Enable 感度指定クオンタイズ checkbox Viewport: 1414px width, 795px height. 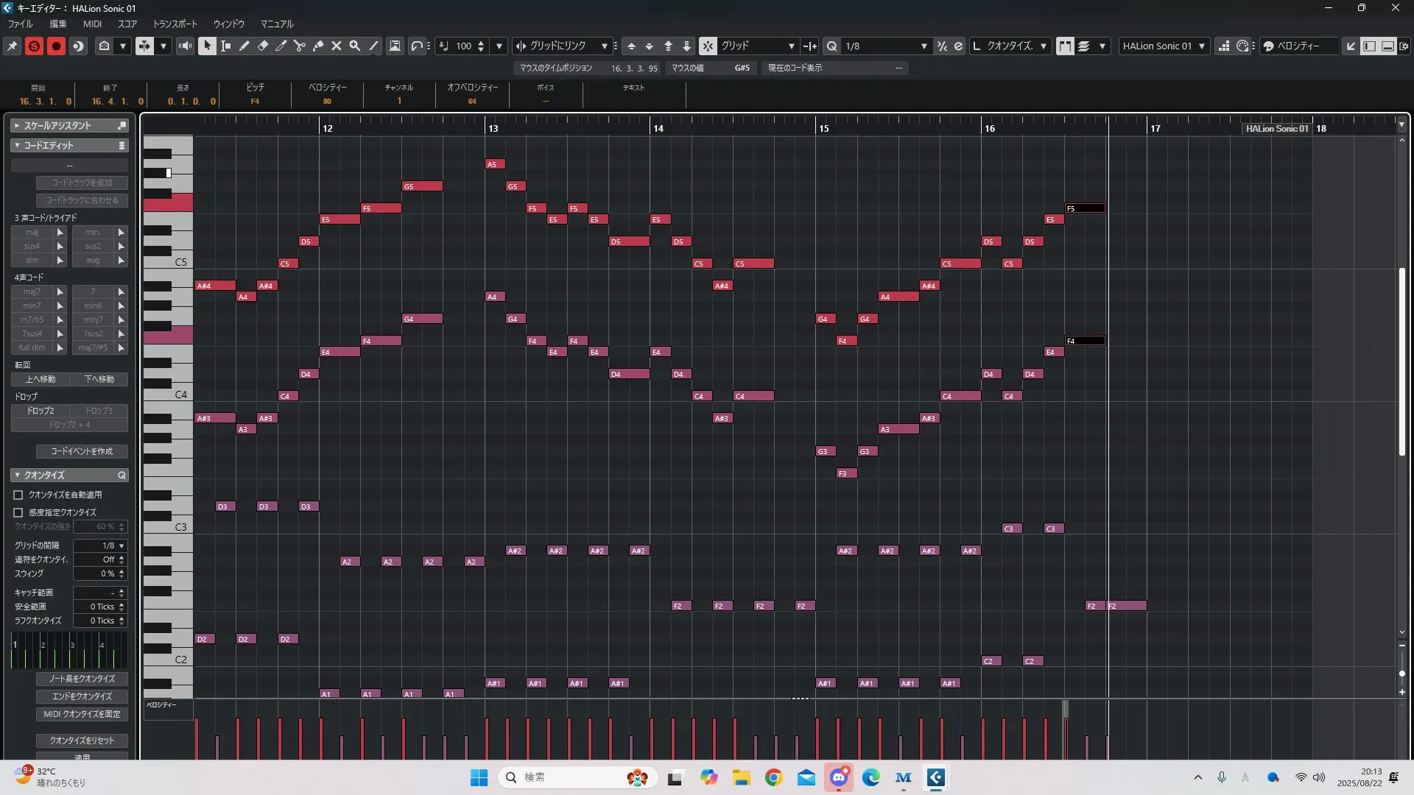pos(18,512)
